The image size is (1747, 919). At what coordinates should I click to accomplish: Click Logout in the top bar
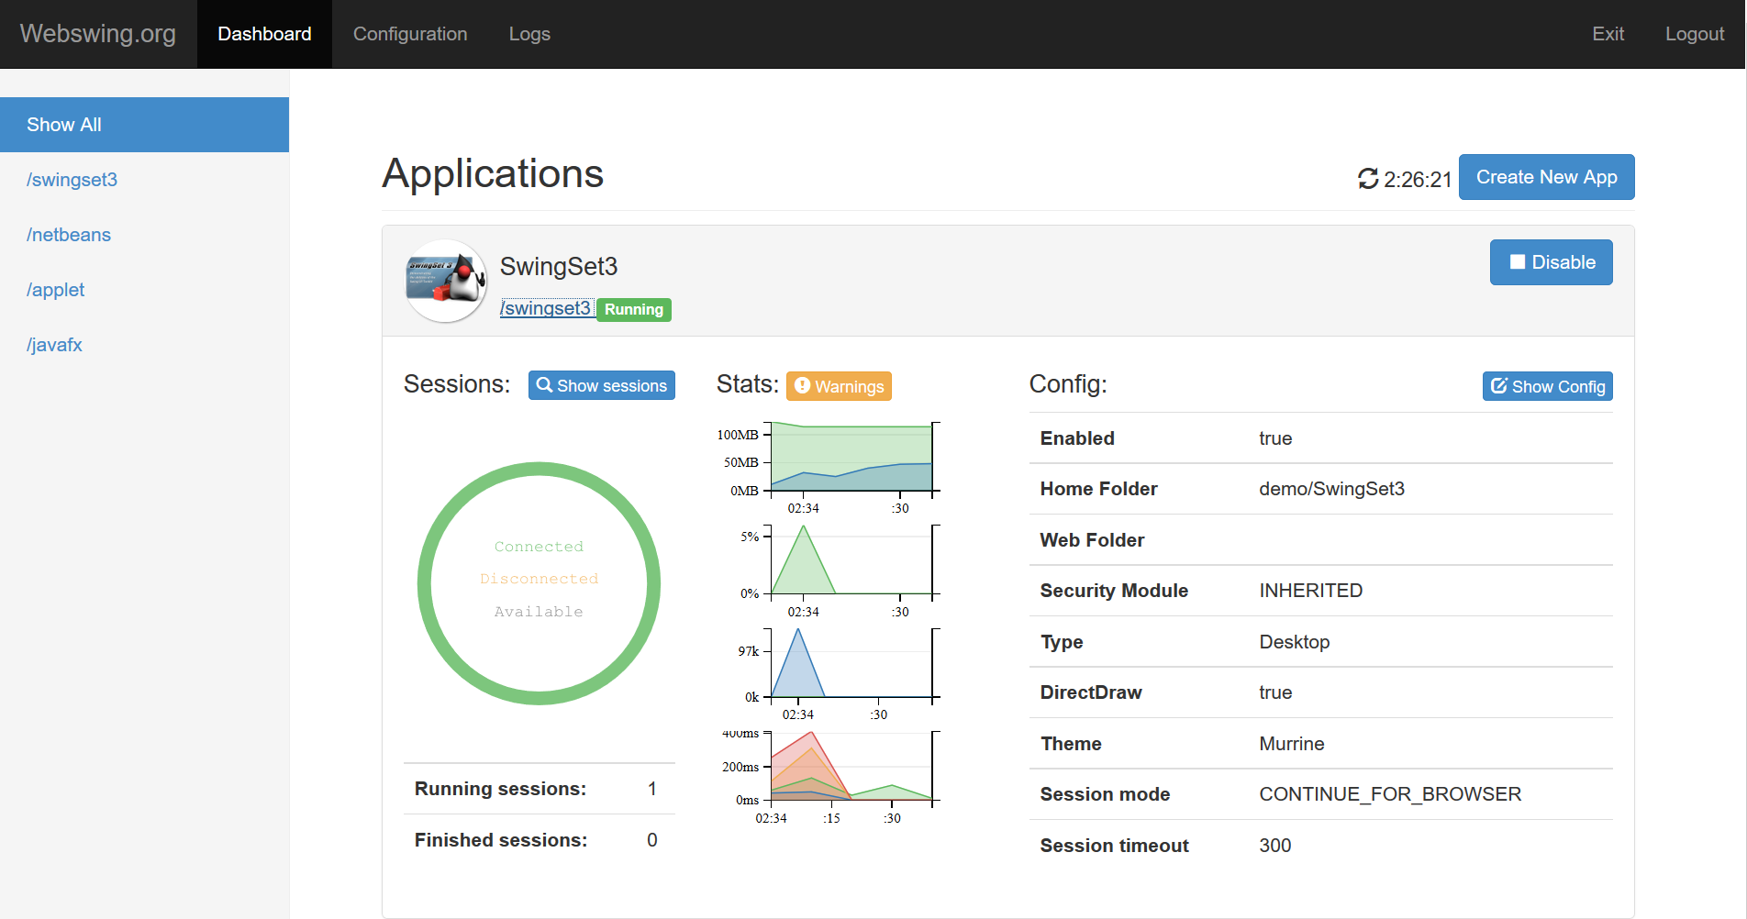1695,34
